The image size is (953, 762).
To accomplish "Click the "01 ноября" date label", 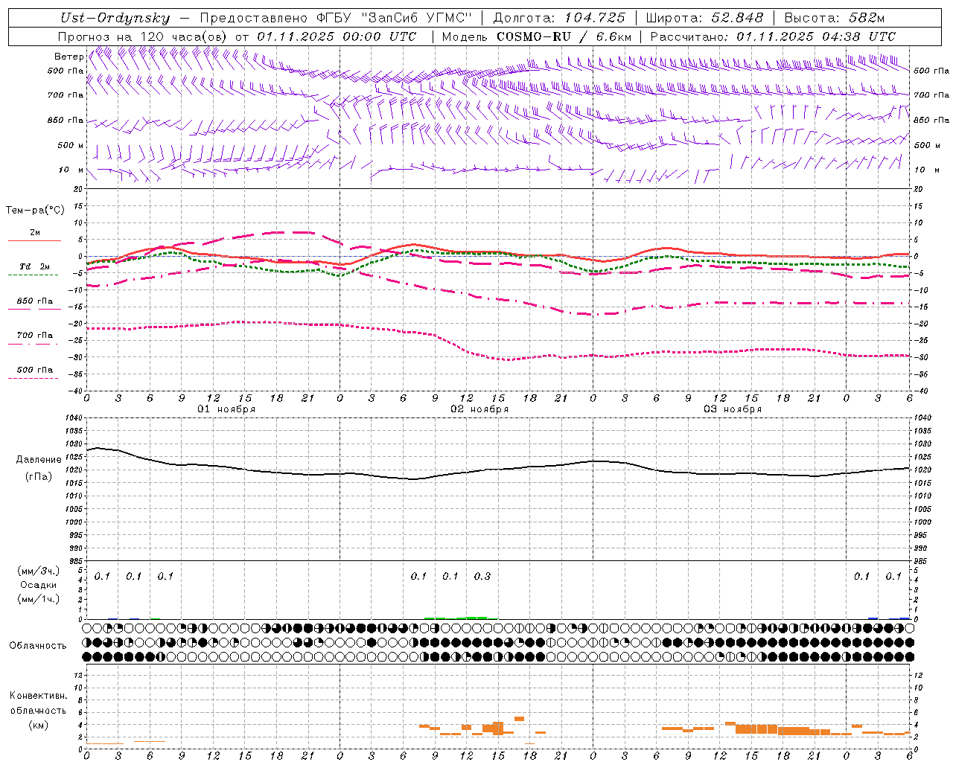I will click(x=226, y=409).
